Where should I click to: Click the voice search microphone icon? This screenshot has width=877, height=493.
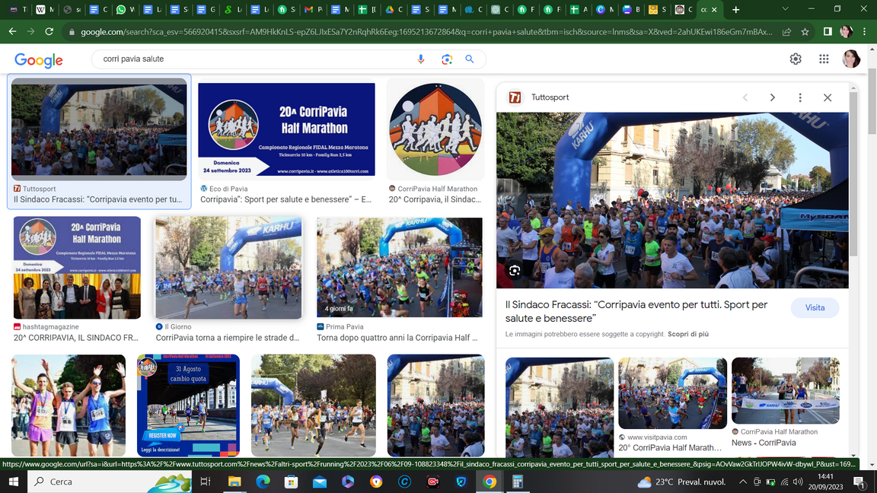click(x=420, y=59)
